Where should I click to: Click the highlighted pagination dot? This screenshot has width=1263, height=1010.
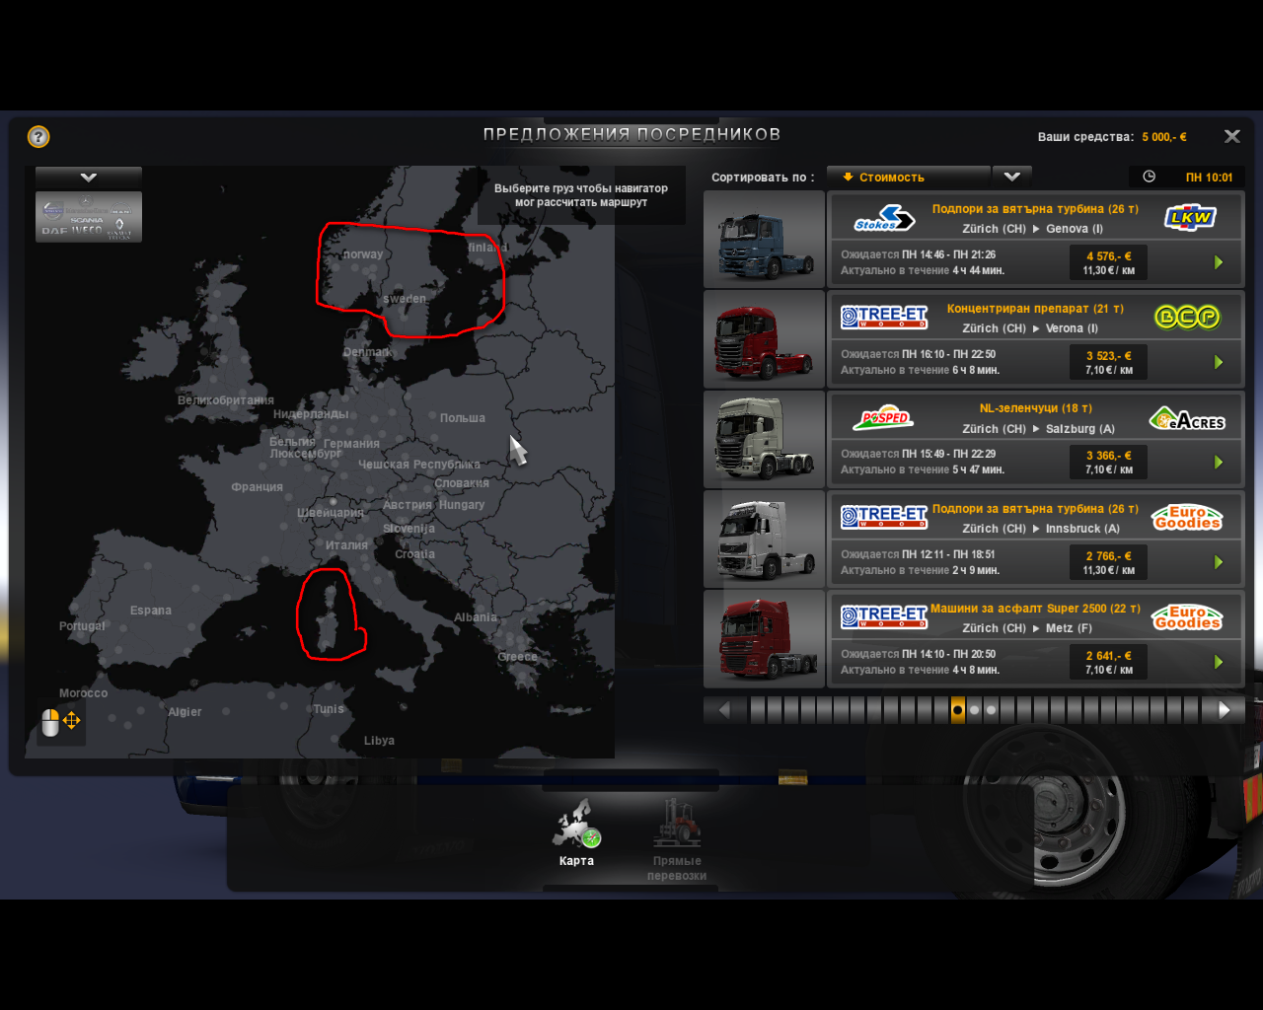956,709
